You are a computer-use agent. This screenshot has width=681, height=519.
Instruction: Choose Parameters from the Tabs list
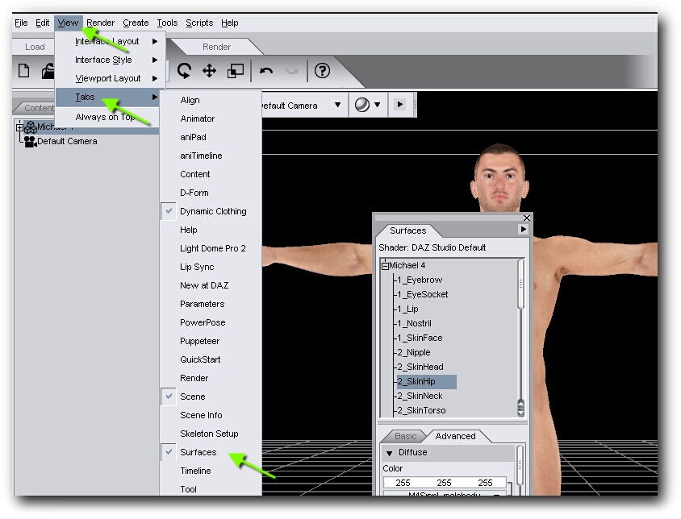click(211, 304)
